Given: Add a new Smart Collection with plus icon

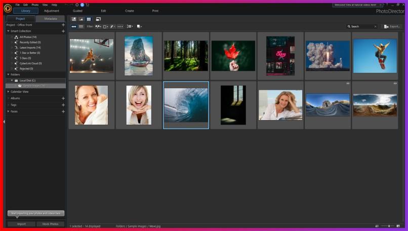Looking at the screenshot, I should [x=63, y=31].
